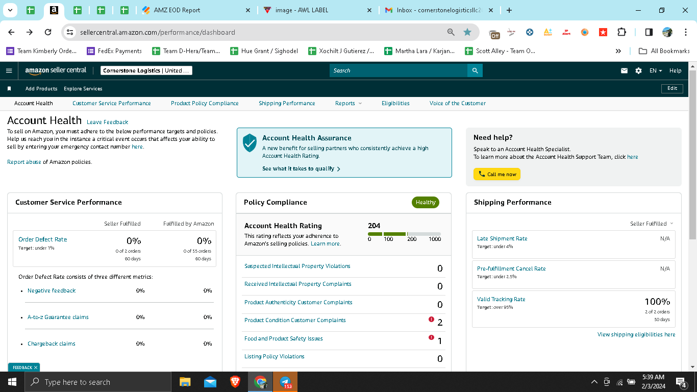Show hidden system tray icons
Viewport: 697px width, 392px height.
pyautogui.click(x=594, y=382)
